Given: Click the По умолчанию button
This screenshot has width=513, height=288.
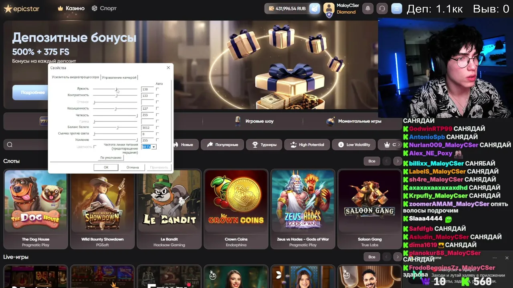Looking at the screenshot, I should pyautogui.click(x=111, y=158).
